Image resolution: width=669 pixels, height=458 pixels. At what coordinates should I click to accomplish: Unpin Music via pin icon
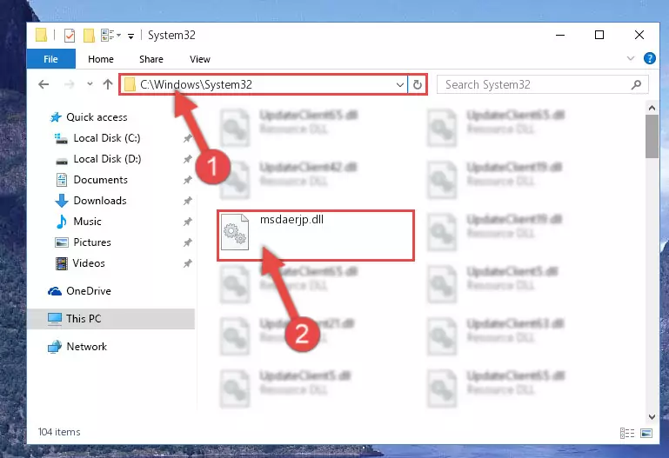point(187,222)
